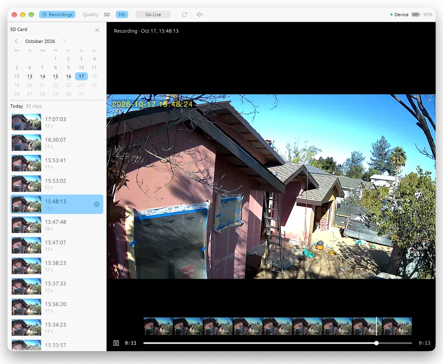Go to next month in calendar

(64, 41)
